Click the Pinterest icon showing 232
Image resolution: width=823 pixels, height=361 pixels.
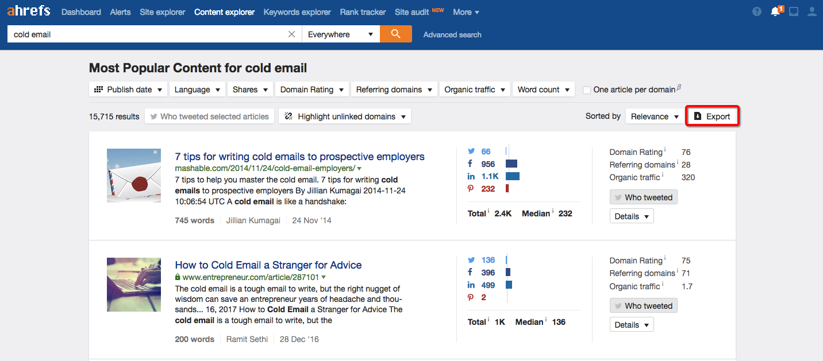(471, 189)
